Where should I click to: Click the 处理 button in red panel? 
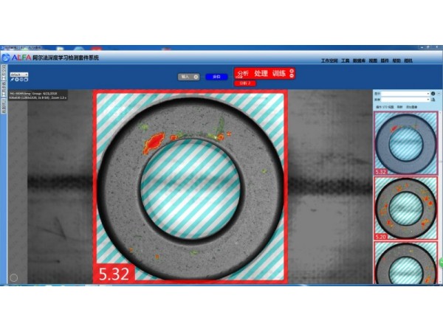coord(261,74)
